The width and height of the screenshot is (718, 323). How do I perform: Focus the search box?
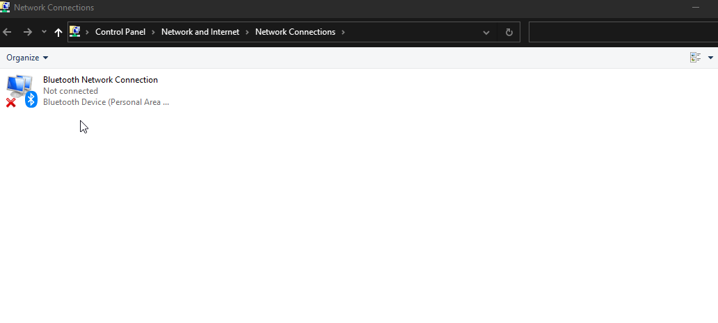[623, 32]
